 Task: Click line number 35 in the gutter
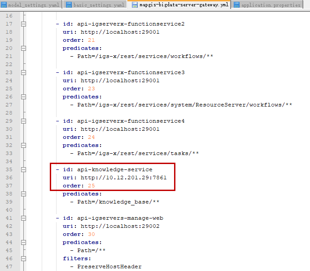9,169
